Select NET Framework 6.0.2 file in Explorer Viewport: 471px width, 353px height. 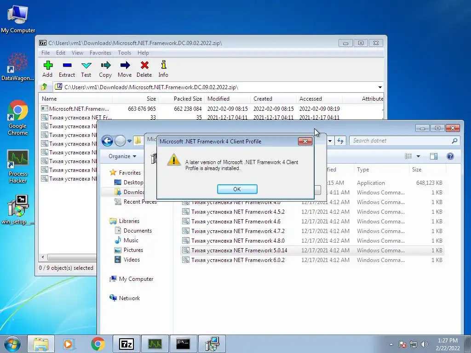(x=312, y=260)
